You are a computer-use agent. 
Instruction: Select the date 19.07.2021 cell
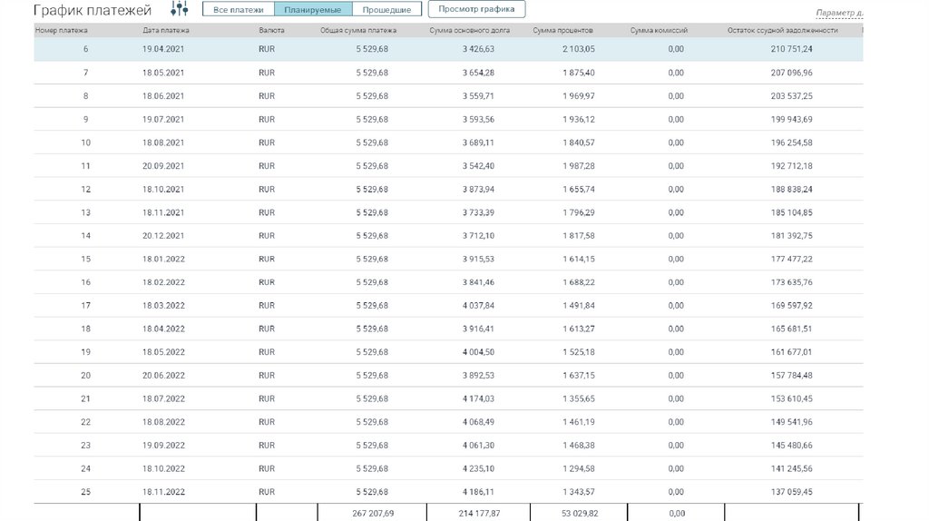pyautogui.click(x=163, y=119)
